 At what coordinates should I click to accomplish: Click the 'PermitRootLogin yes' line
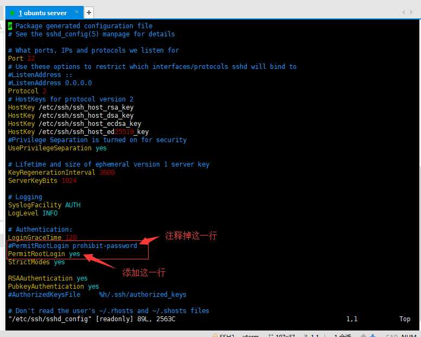(x=44, y=254)
